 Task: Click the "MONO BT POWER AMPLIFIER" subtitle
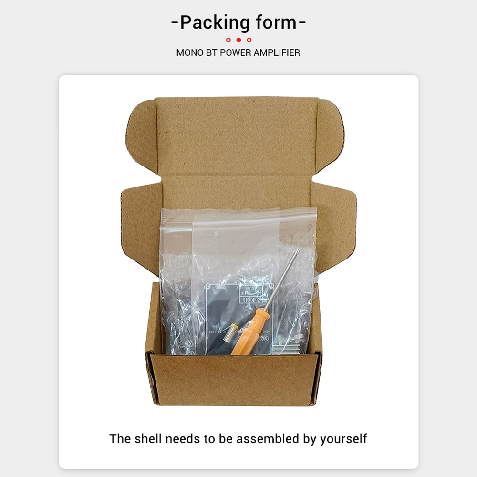tap(238, 52)
